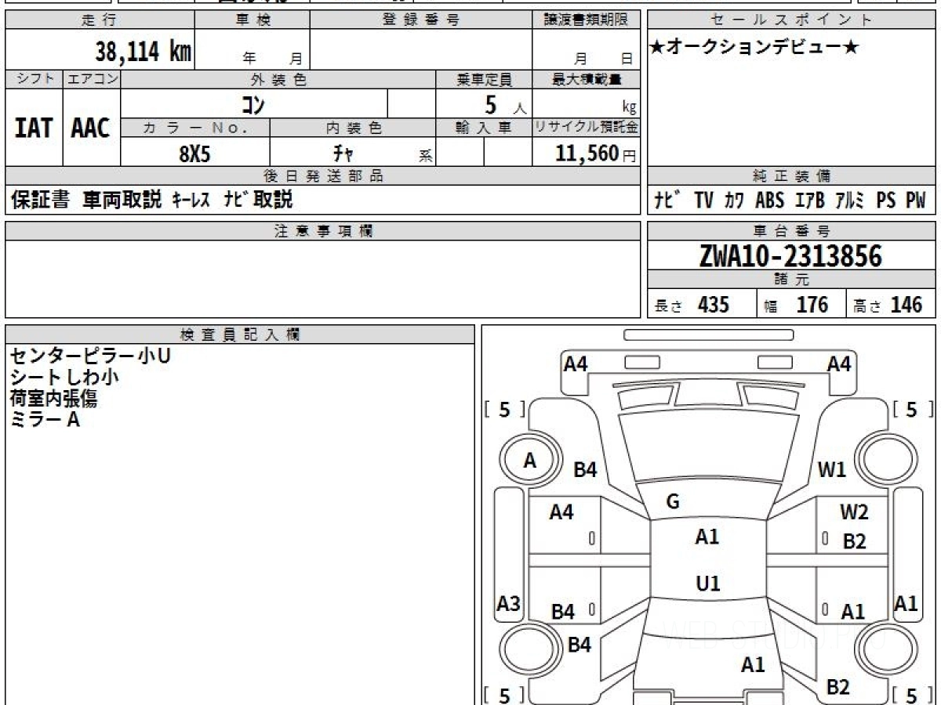This screenshot has height=705, width=941.
Task: Select the length value 435
Action: [x=714, y=305]
